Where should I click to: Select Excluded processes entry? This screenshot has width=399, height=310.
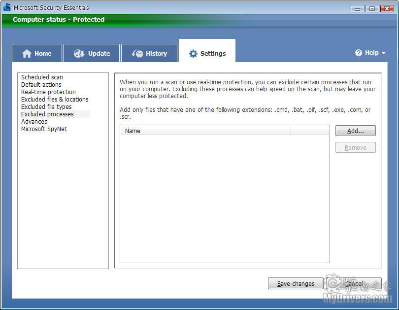click(47, 114)
